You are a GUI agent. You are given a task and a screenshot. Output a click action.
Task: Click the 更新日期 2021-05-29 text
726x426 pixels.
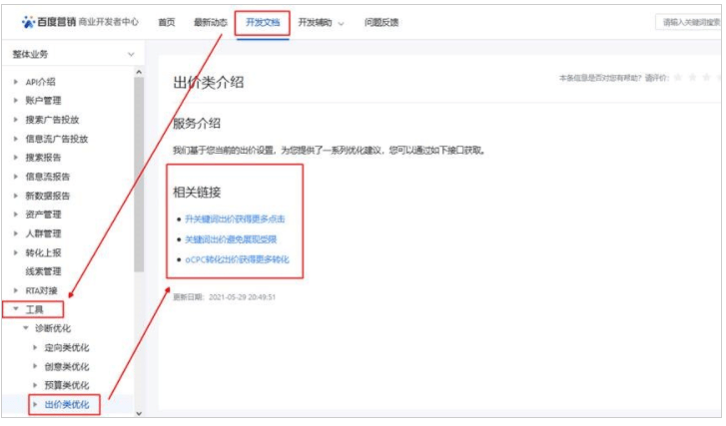pyautogui.click(x=224, y=297)
